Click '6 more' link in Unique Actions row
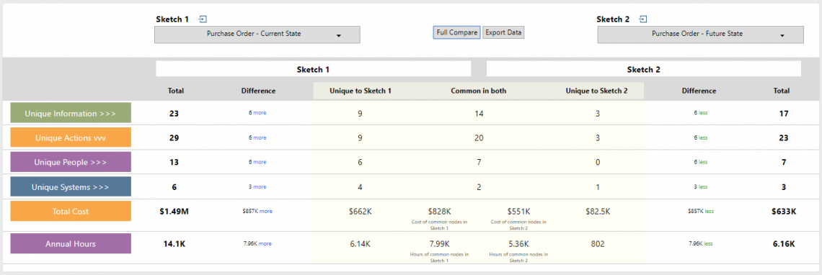 [257, 137]
